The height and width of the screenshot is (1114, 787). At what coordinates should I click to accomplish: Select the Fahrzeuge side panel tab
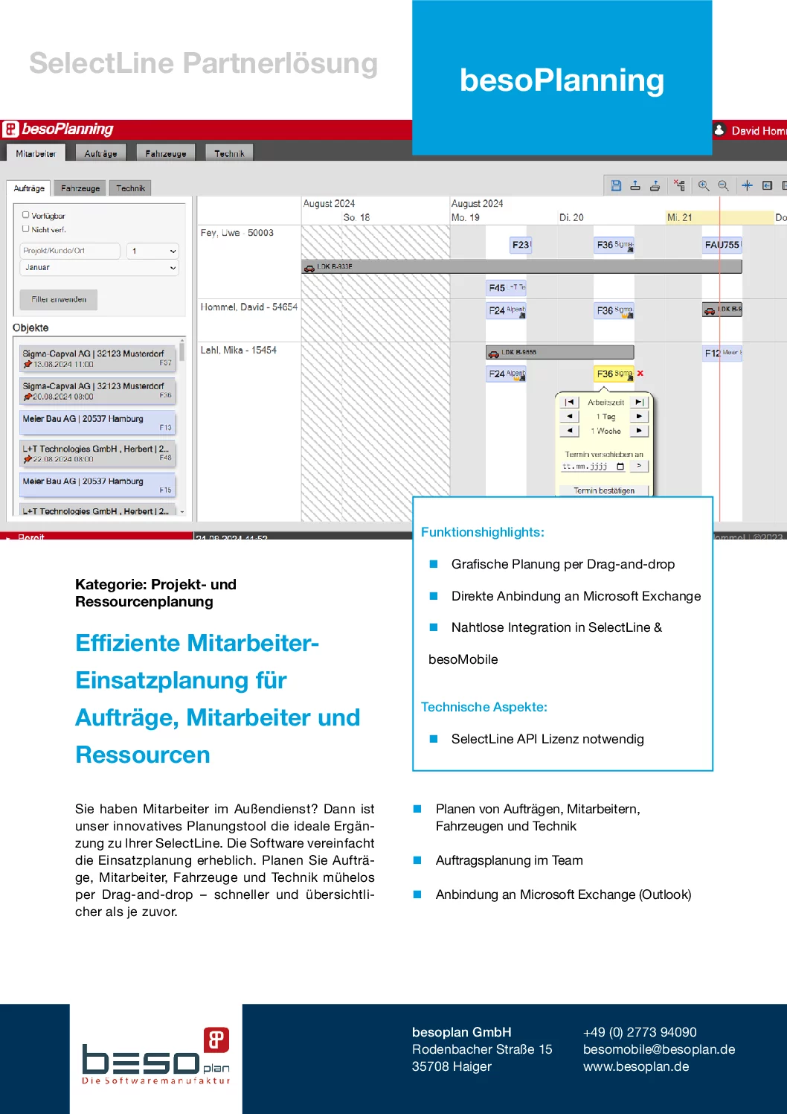click(80, 188)
